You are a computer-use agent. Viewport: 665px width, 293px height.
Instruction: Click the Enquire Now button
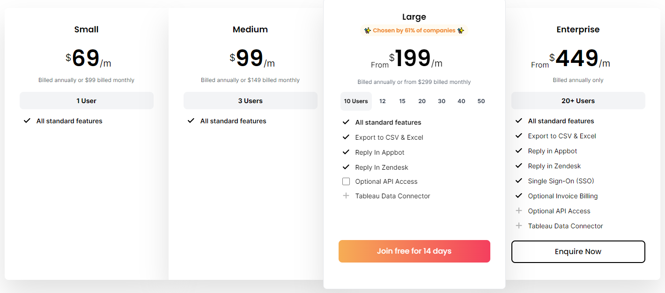click(x=578, y=252)
